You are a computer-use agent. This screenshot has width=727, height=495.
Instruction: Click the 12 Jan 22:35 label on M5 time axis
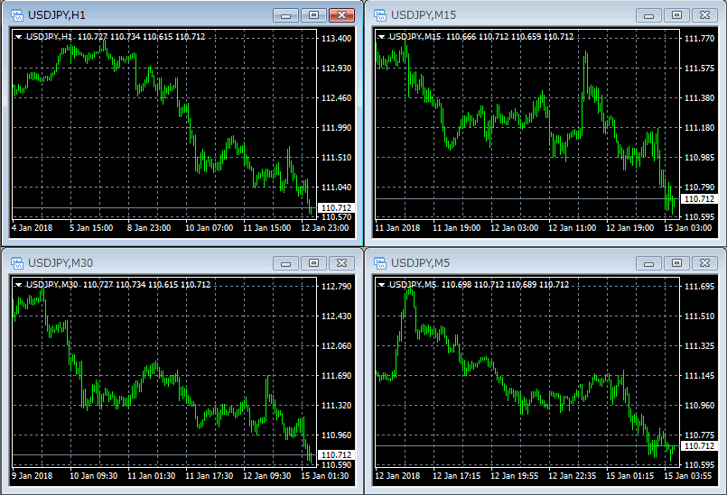click(x=573, y=475)
